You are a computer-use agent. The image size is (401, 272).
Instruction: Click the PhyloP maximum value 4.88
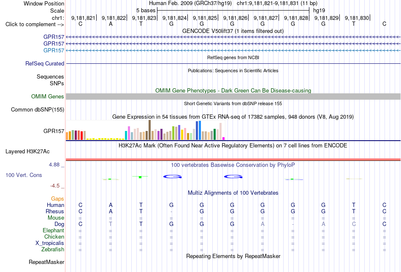[x=54, y=165]
